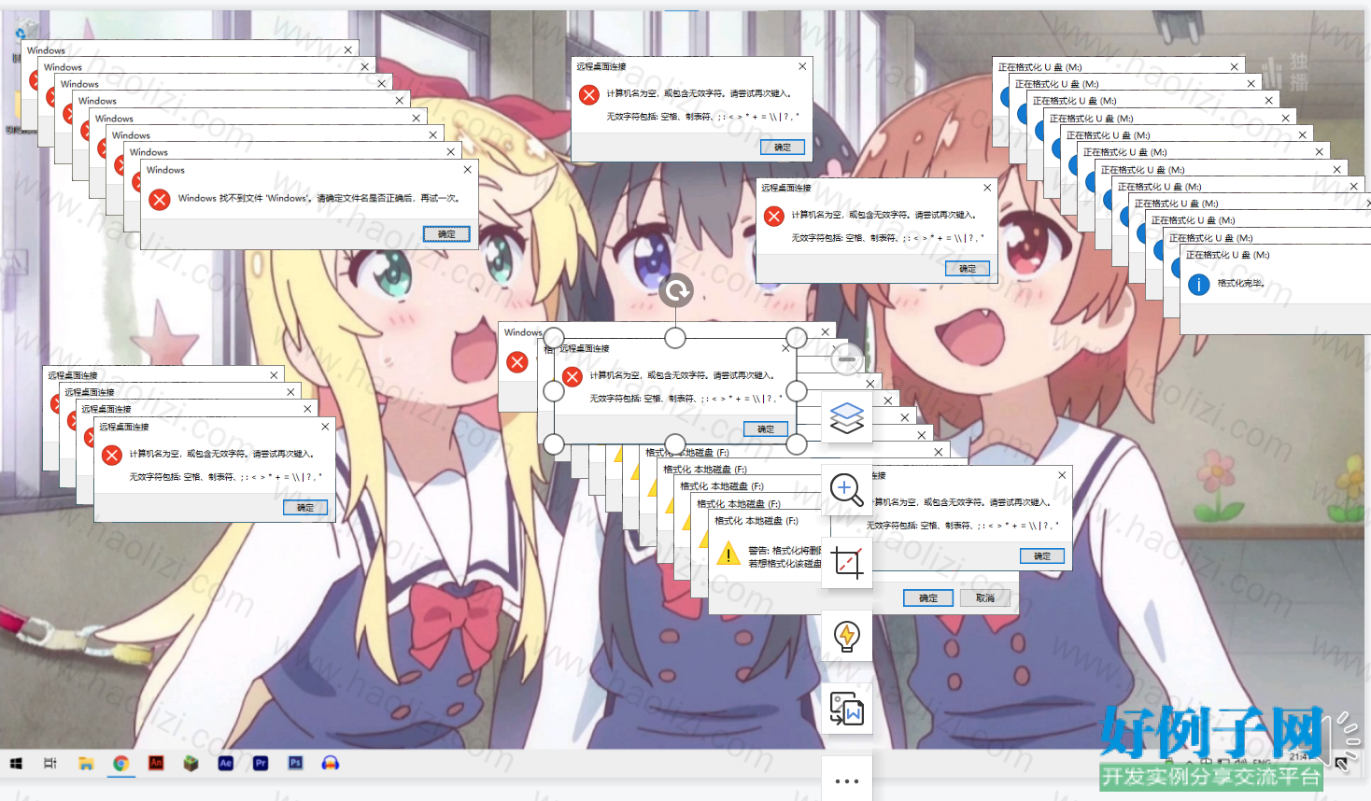Click 确定 in the selected 远程桌面连接 dialog
Viewport: 1371px width, 801px height.
pyautogui.click(x=766, y=429)
